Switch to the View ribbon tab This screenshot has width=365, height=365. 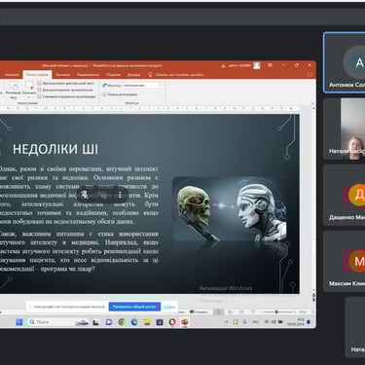click(114, 75)
